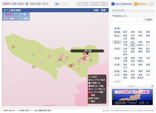Select the m2 display mode toggle
156x113 pixels.
click(x=62, y=4)
